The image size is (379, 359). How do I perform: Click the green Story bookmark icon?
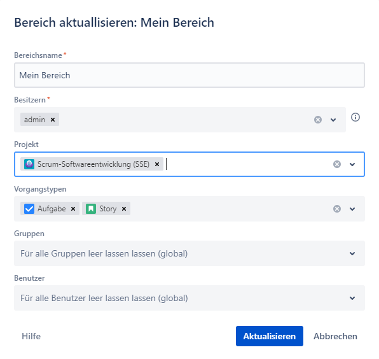tap(91, 209)
